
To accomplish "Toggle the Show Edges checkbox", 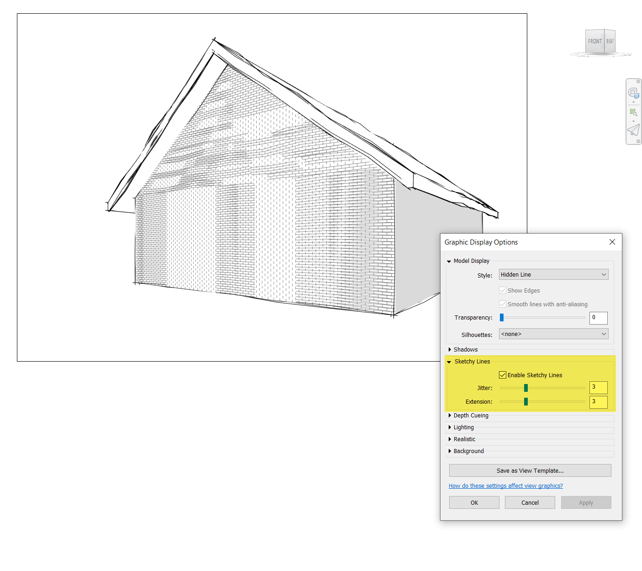I will pyautogui.click(x=502, y=290).
